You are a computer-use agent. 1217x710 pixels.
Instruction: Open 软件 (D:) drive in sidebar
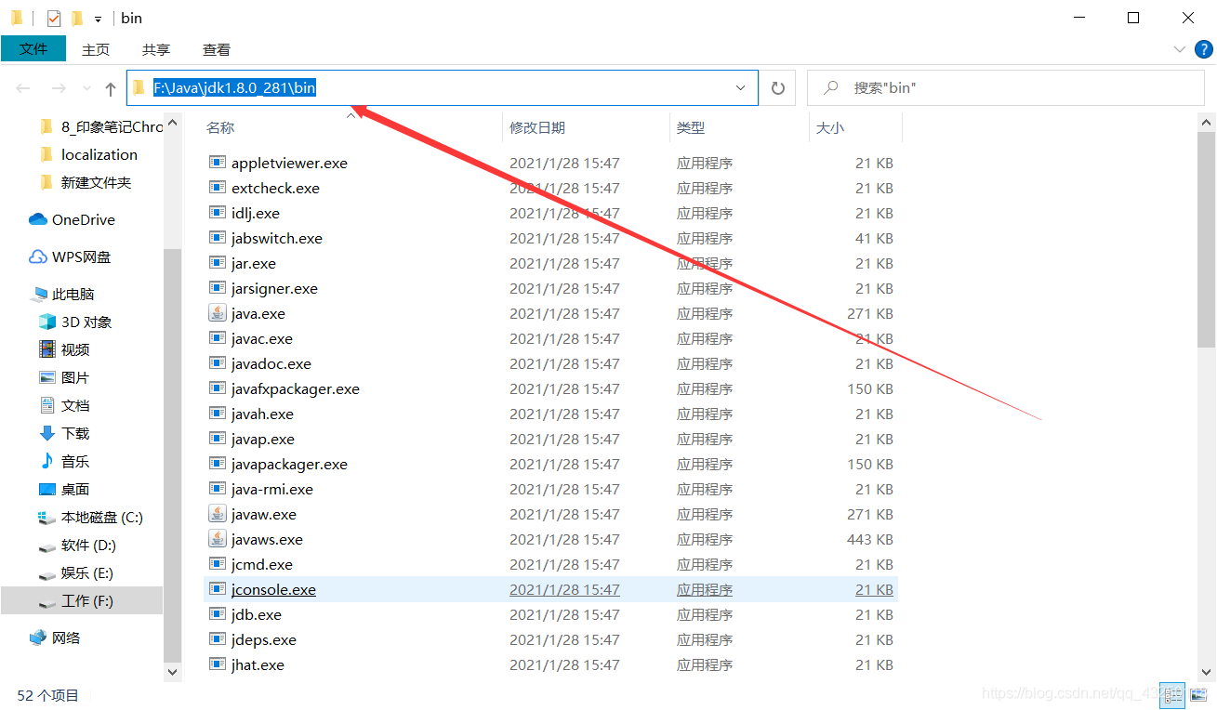click(88, 545)
